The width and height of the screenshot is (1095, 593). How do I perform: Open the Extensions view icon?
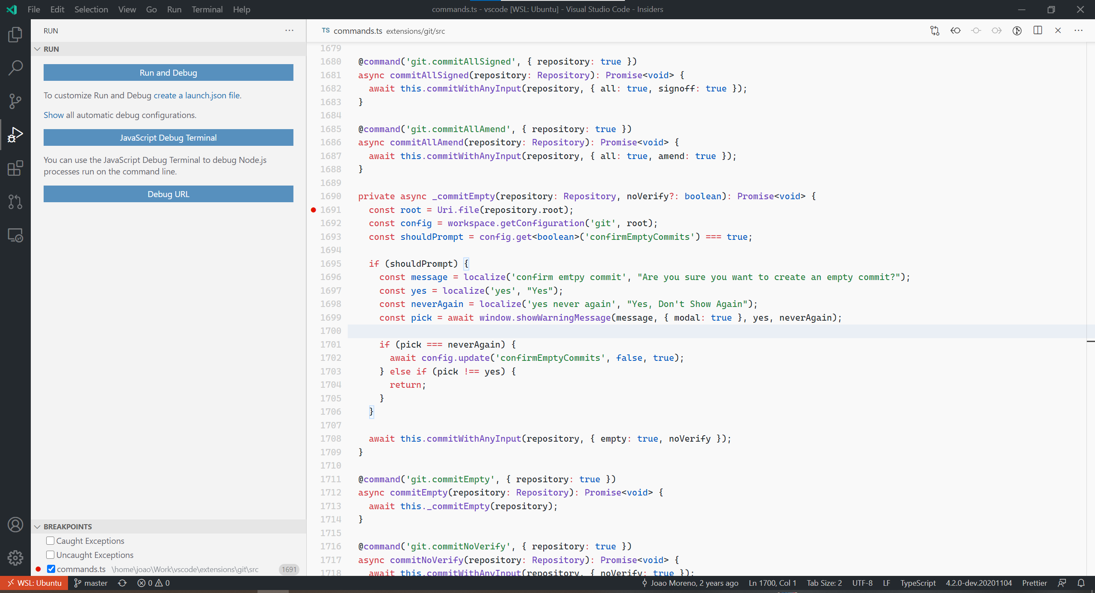[15, 168]
